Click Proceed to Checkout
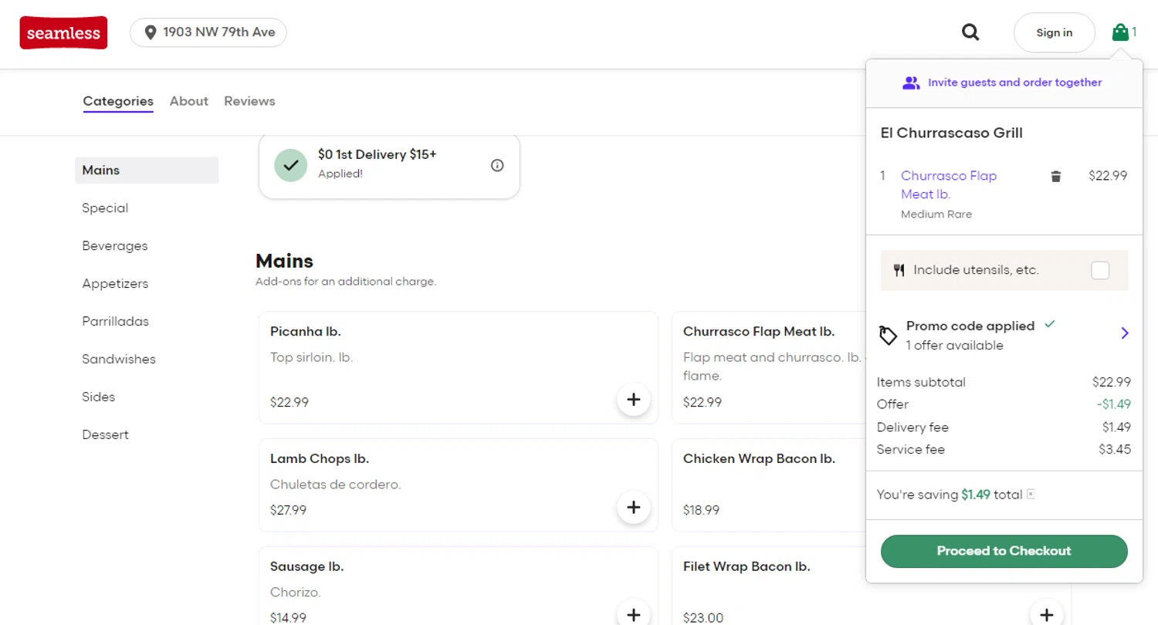 coord(1004,551)
